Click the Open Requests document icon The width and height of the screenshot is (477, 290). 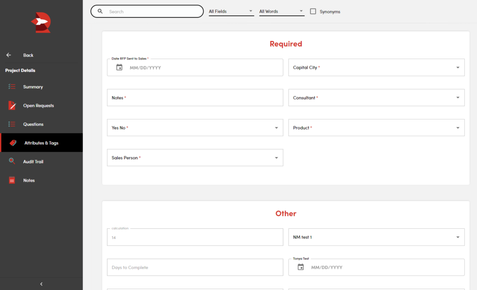tap(12, 105)
